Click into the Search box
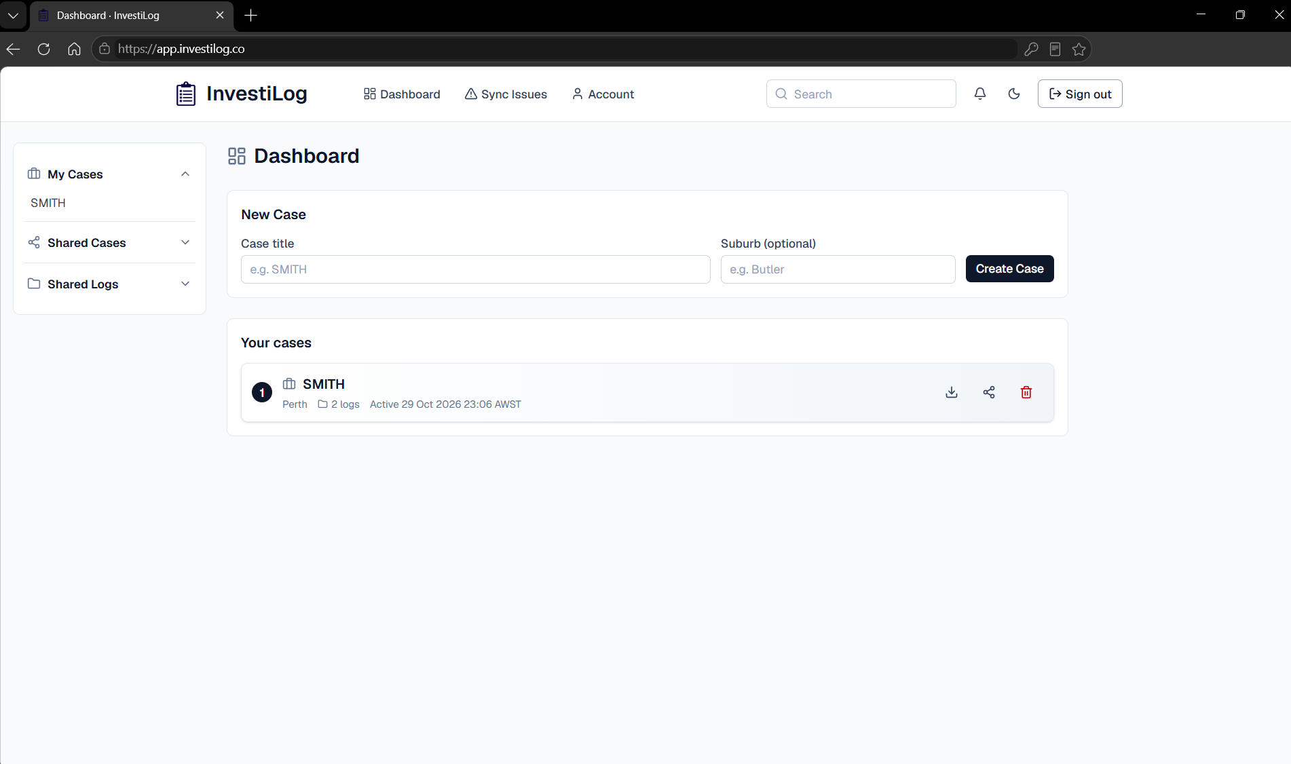Viewport: 1291px width, 764px height. [x=861, y=94]
